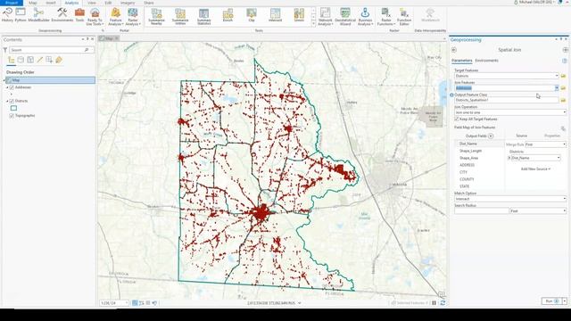The height and width of the screenshot is (321, 571).
Task: Open the Districts layer symbol swatch
Action: pos(13,108)
